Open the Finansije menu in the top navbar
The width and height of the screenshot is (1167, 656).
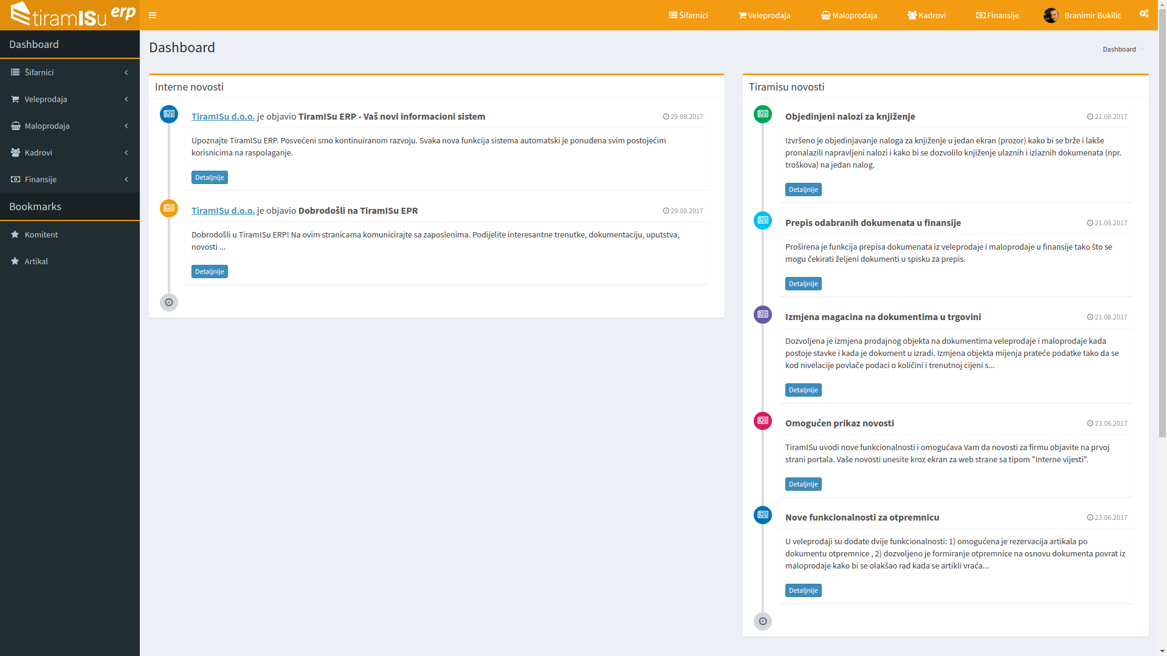pos(997,15)
